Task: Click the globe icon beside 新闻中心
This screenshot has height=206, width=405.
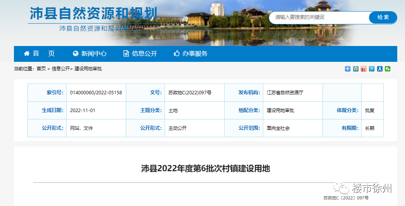Action: (76, 53)
